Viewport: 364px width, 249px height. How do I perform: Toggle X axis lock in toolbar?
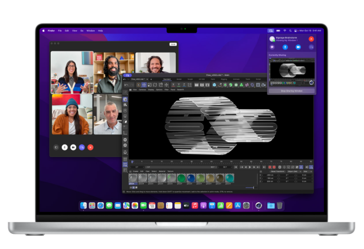coord(173,85)
